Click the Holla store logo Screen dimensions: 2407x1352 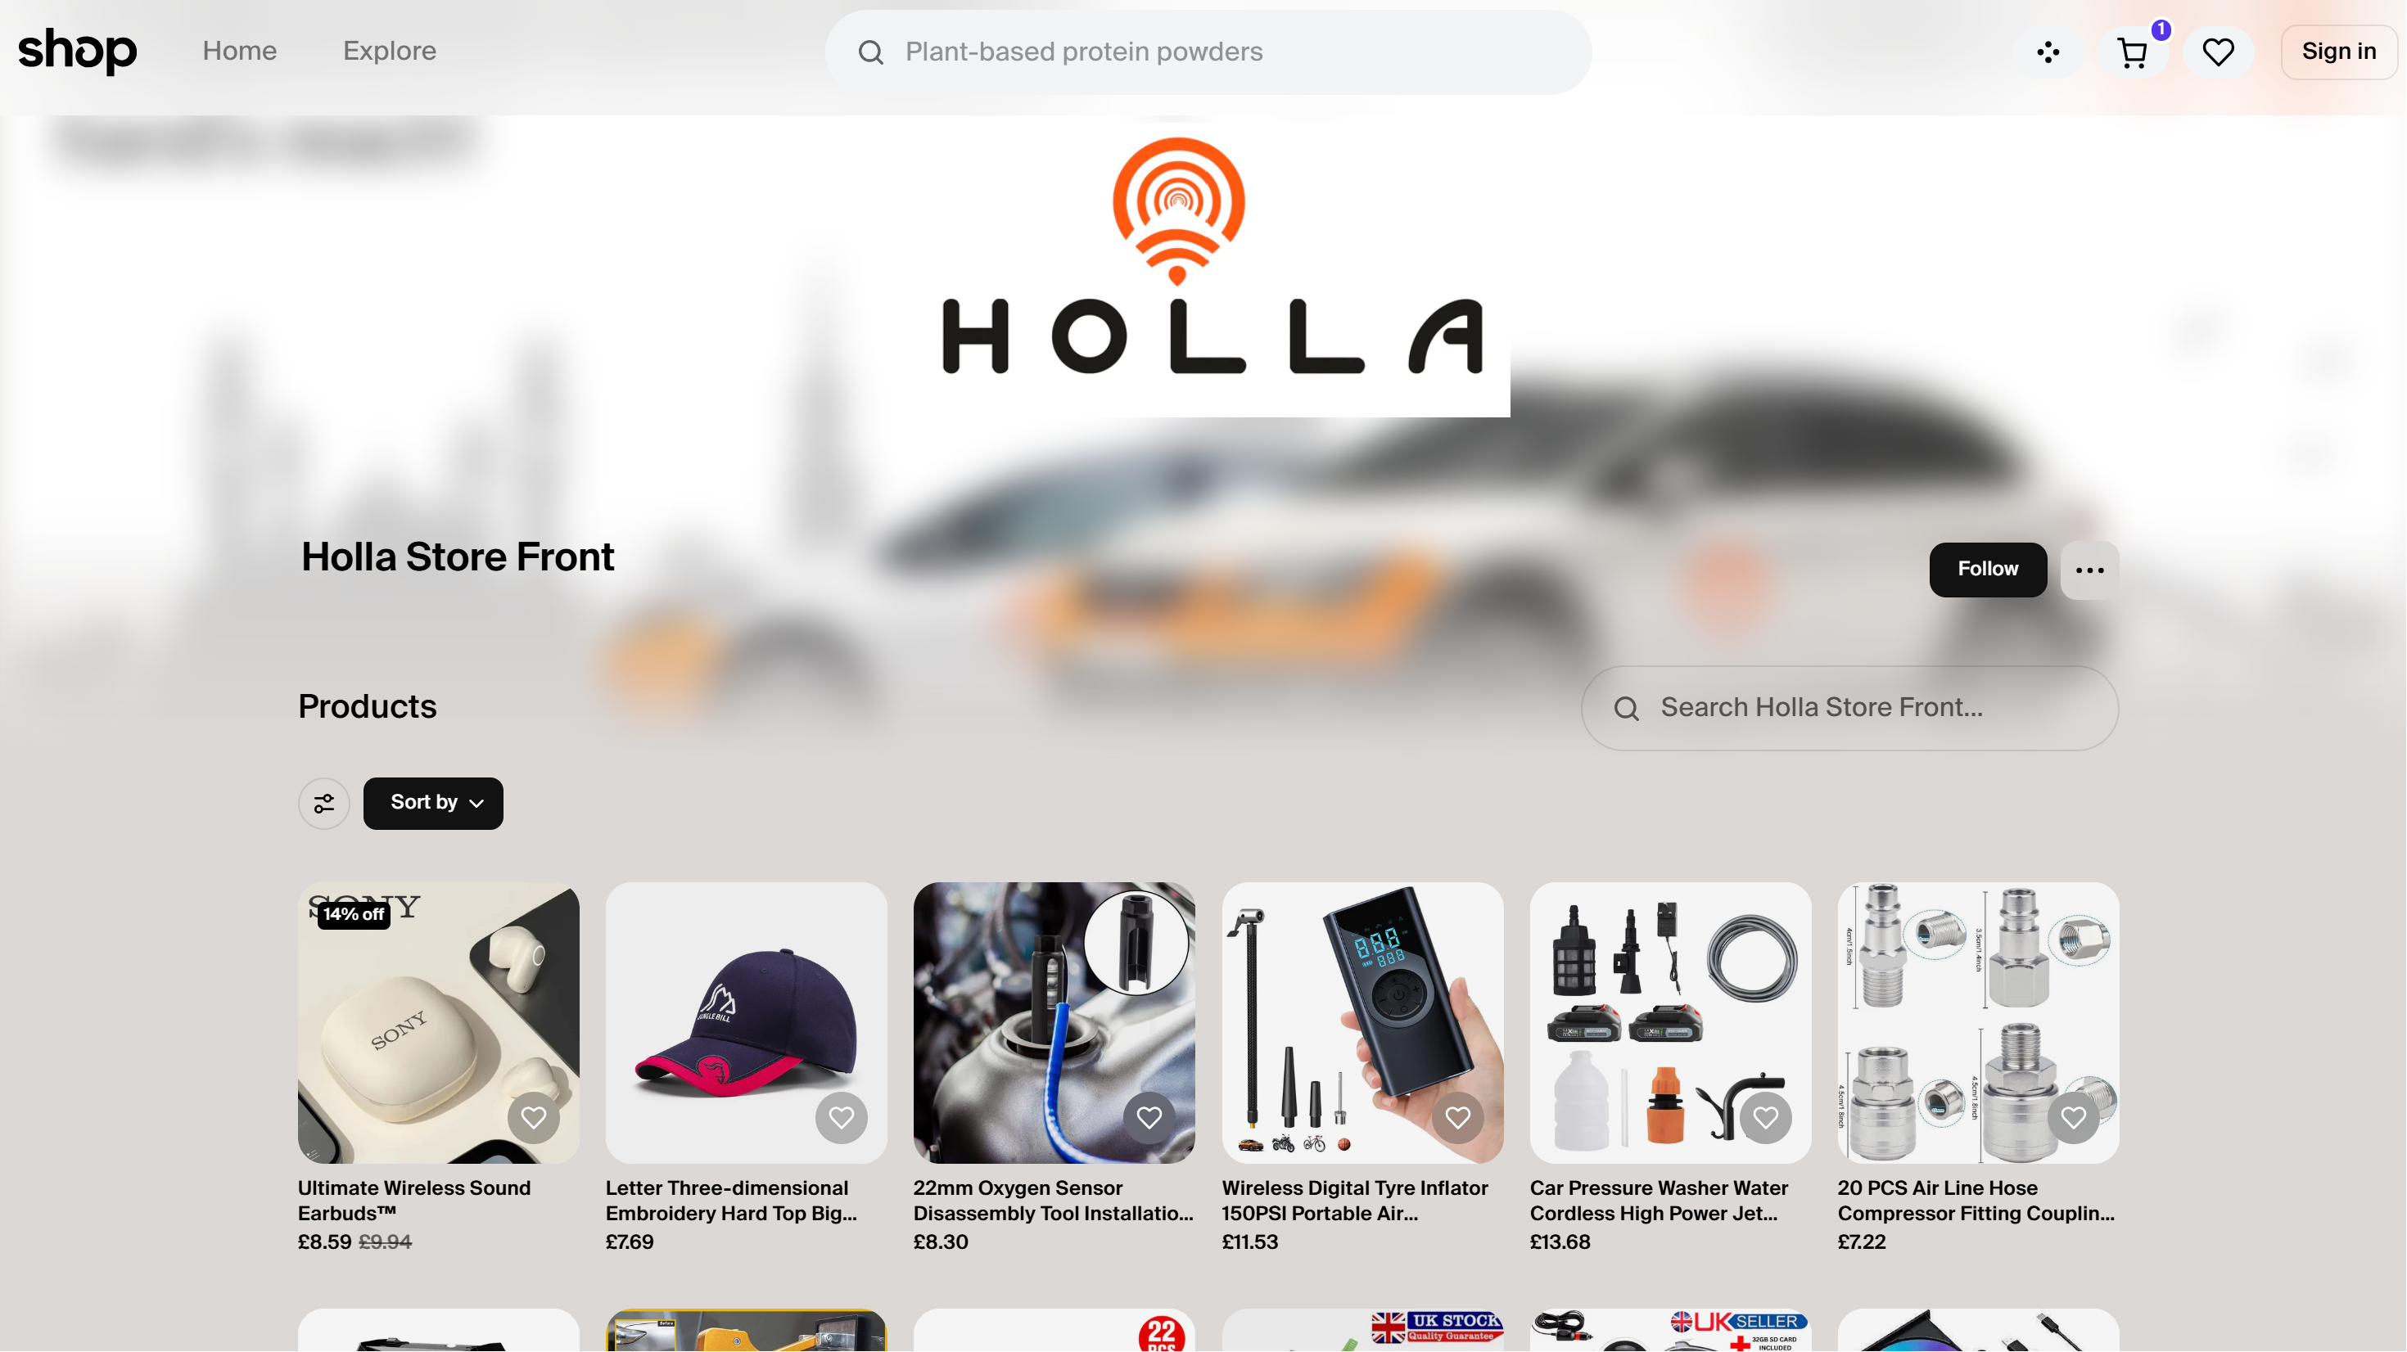(1213, 266)
